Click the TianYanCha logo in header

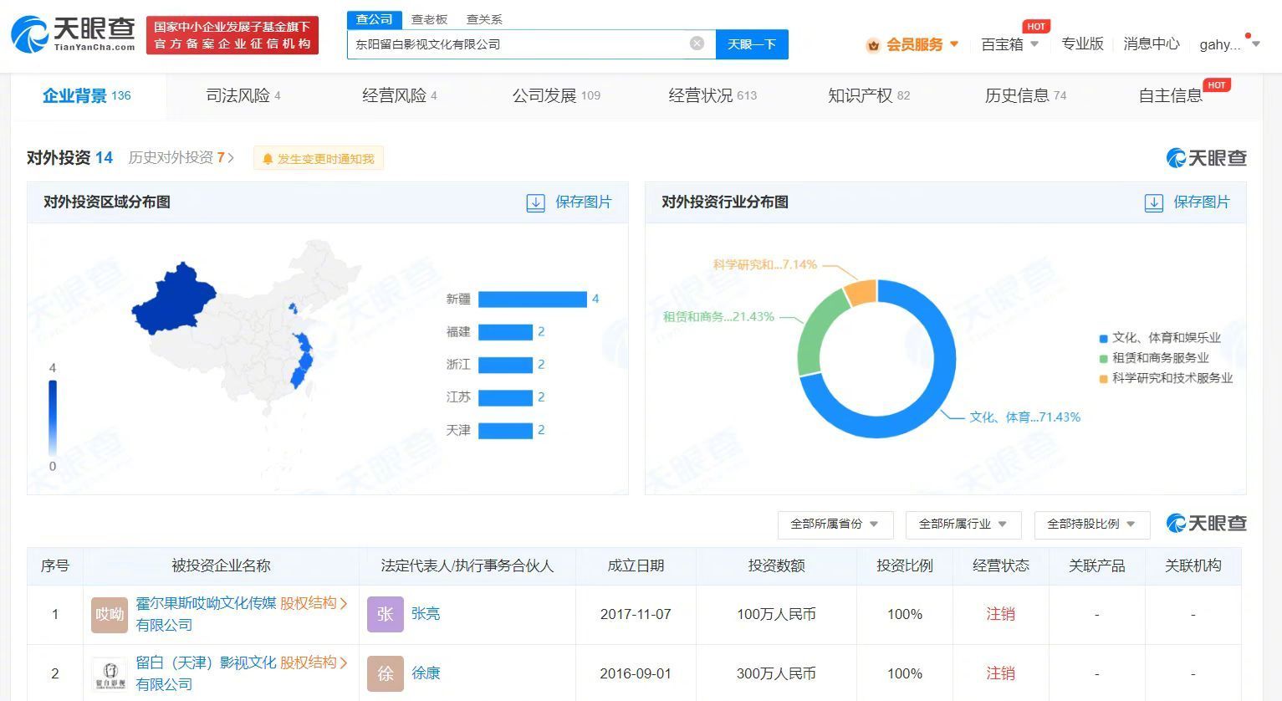tap(74, 34)
